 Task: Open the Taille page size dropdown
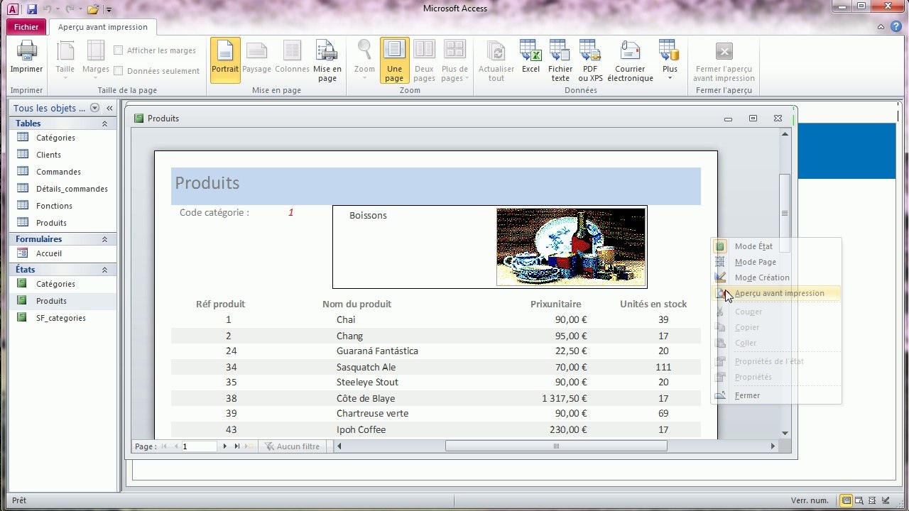(x=65, y=60)
